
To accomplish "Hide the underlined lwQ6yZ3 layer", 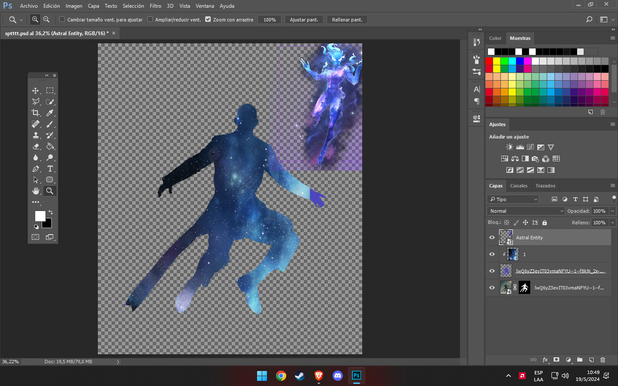I will [492, 271].
